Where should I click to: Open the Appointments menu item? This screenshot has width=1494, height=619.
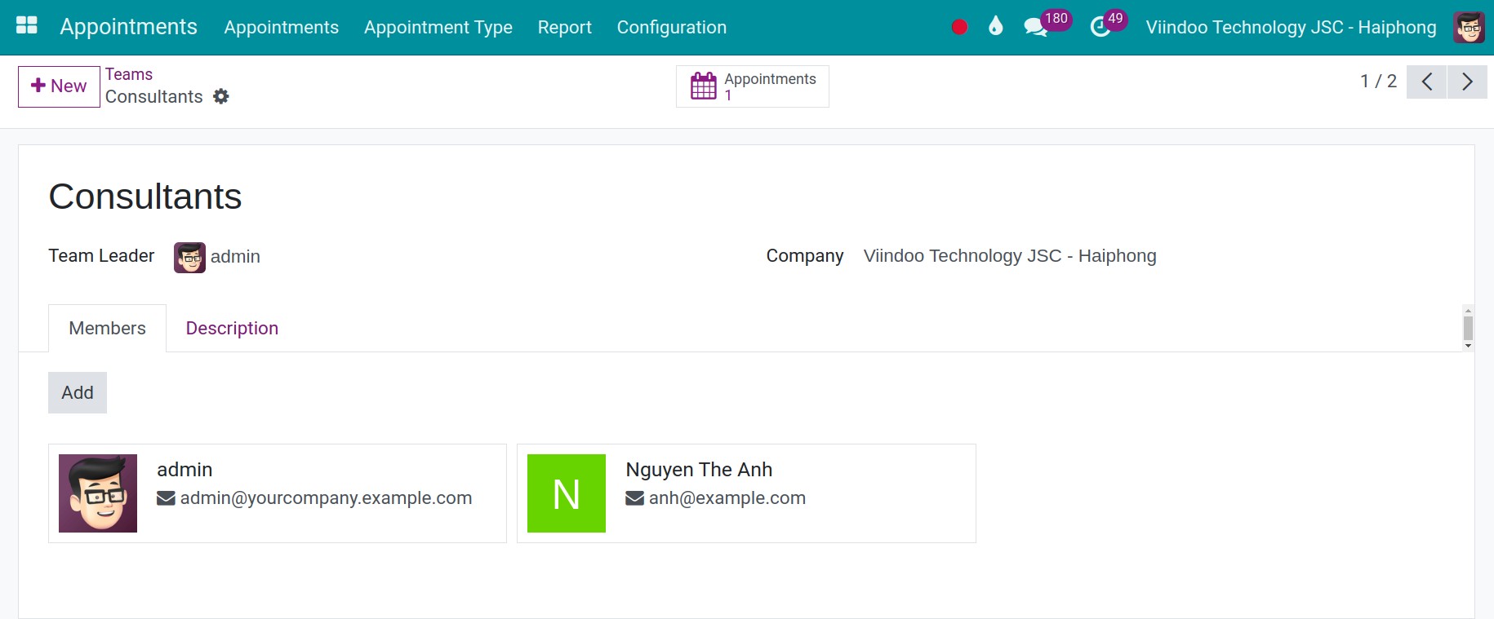[281, 27]
